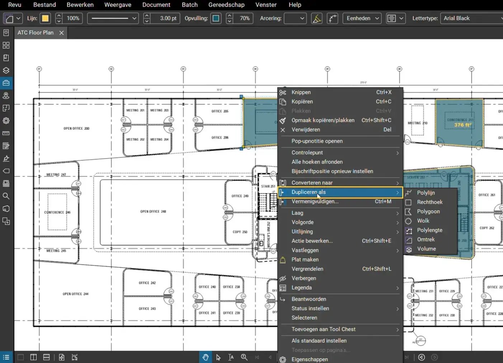Jump to first page arrow

tap(257, 357)
